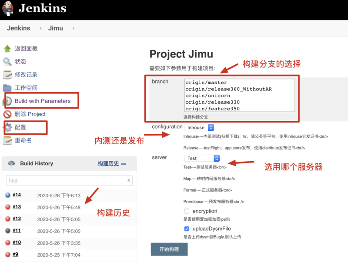Expand the breadcrumb arrow after Jenkins
This screenshot has width=348, height=262.
pyautogui.click(x=40, y=28)
